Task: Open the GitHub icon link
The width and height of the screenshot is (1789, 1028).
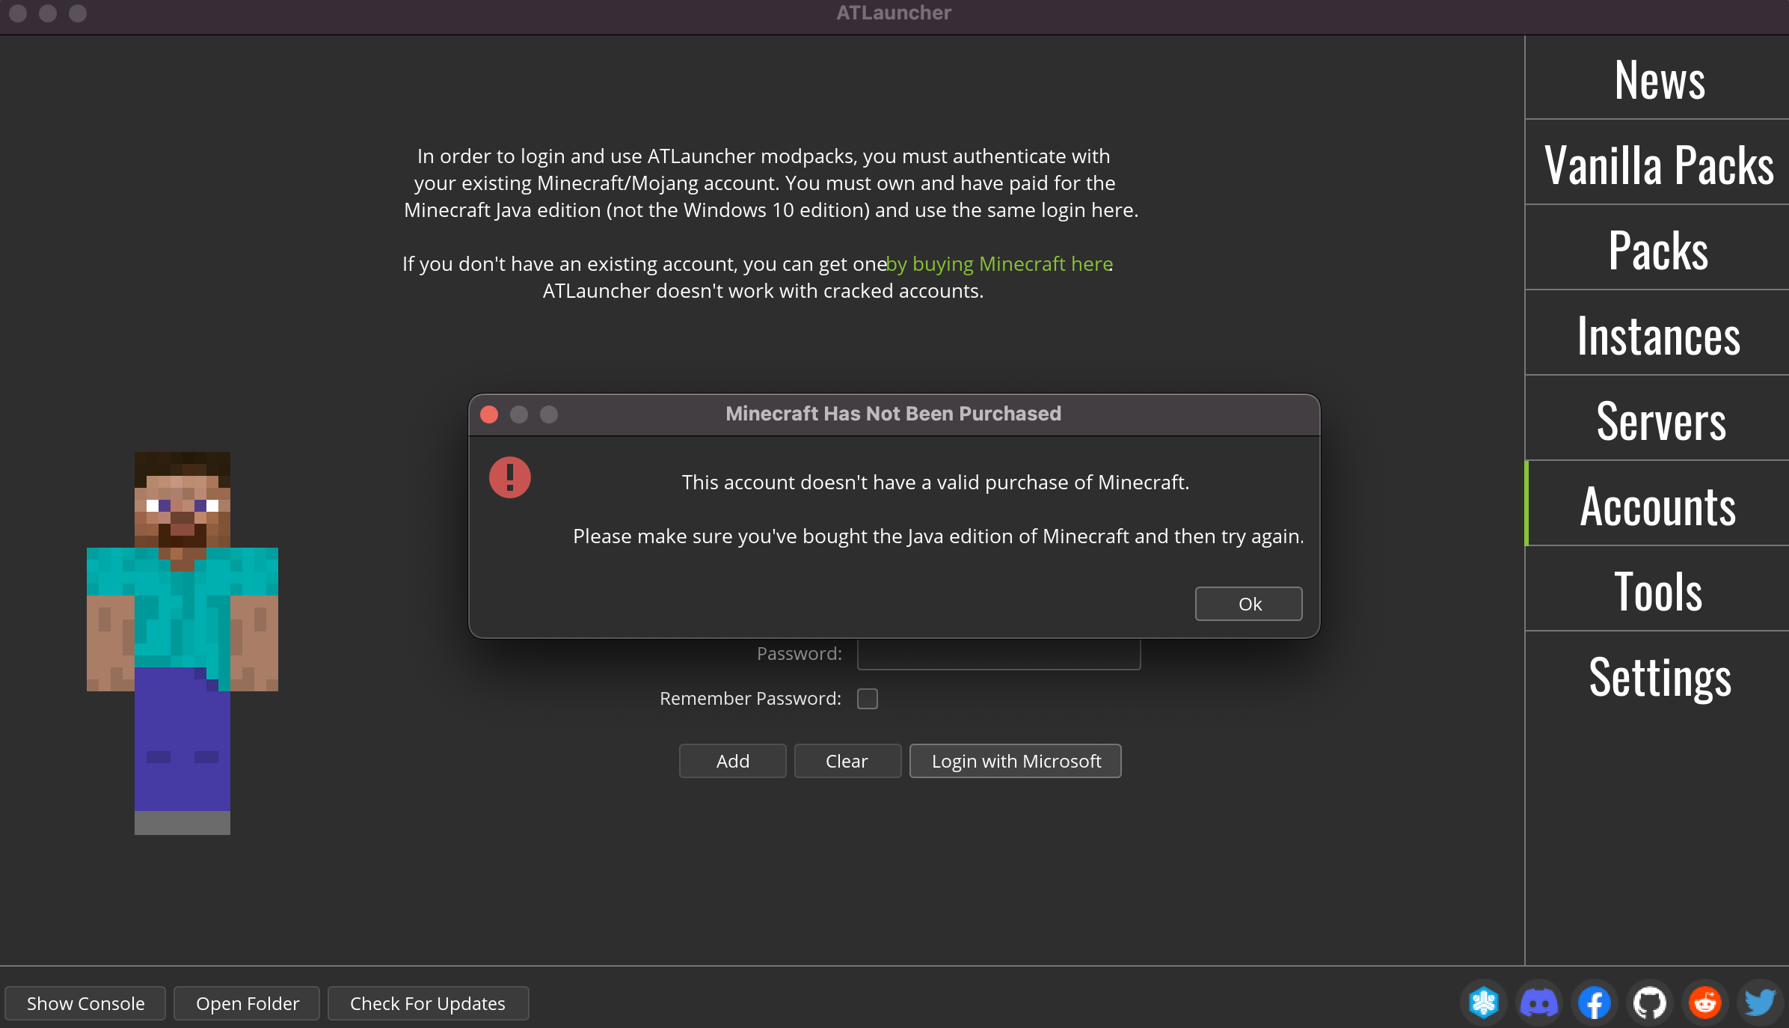Action: point(1649,1003)
